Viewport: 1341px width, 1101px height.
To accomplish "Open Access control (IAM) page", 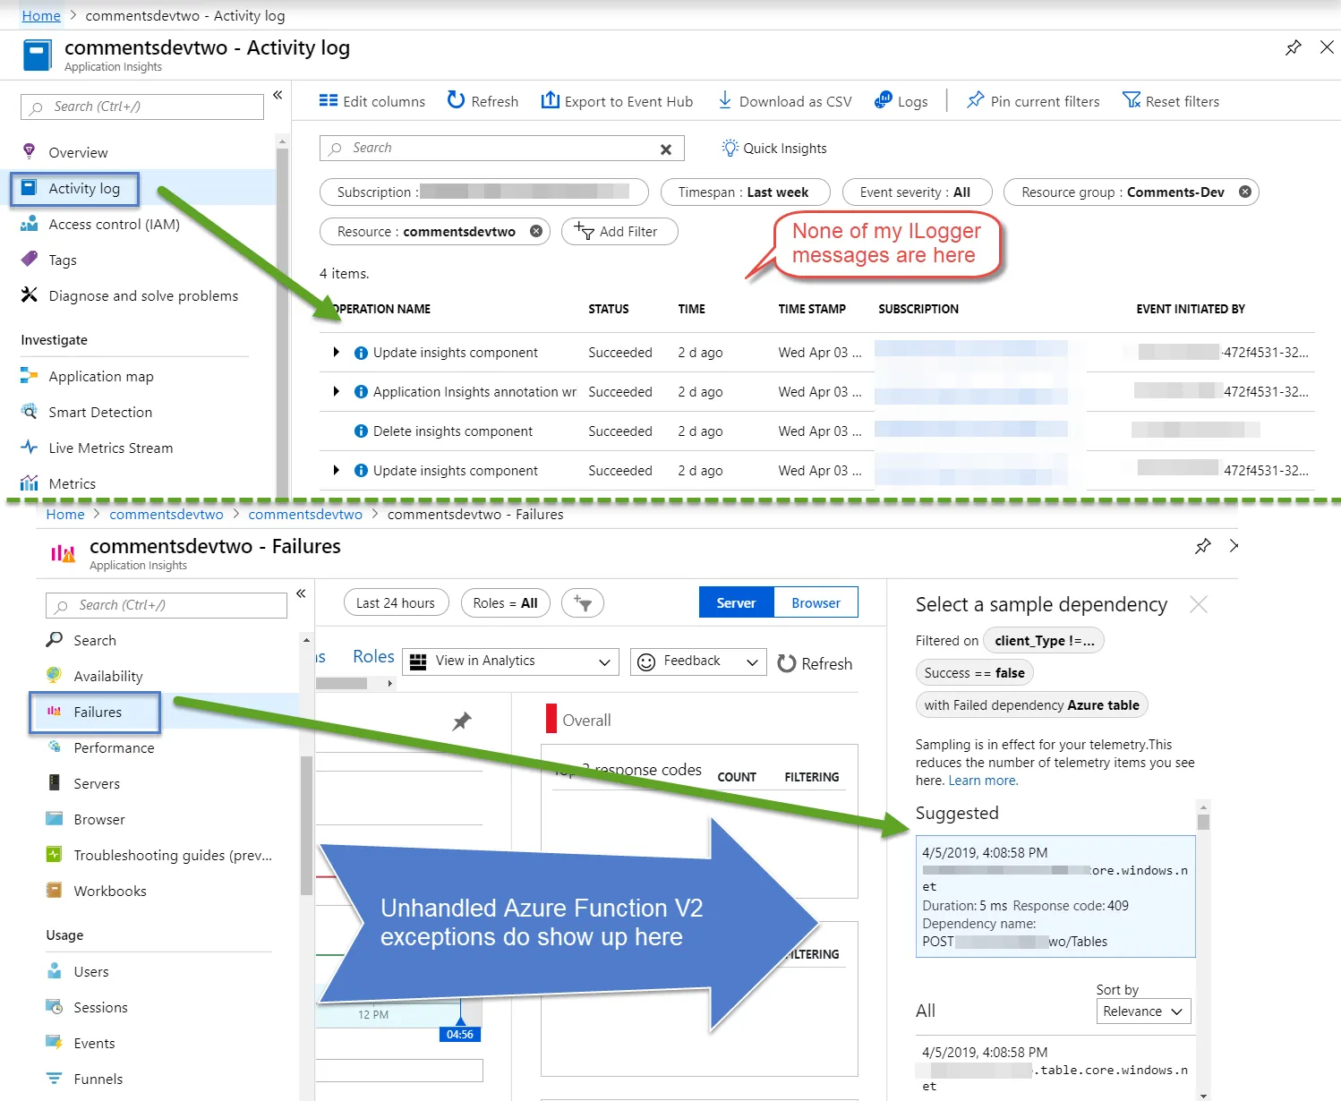I will [x=114, y=224].
